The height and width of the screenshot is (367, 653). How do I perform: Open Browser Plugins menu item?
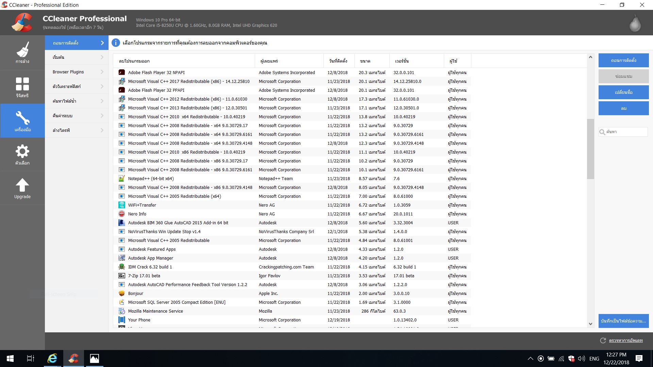coord(68,72)
